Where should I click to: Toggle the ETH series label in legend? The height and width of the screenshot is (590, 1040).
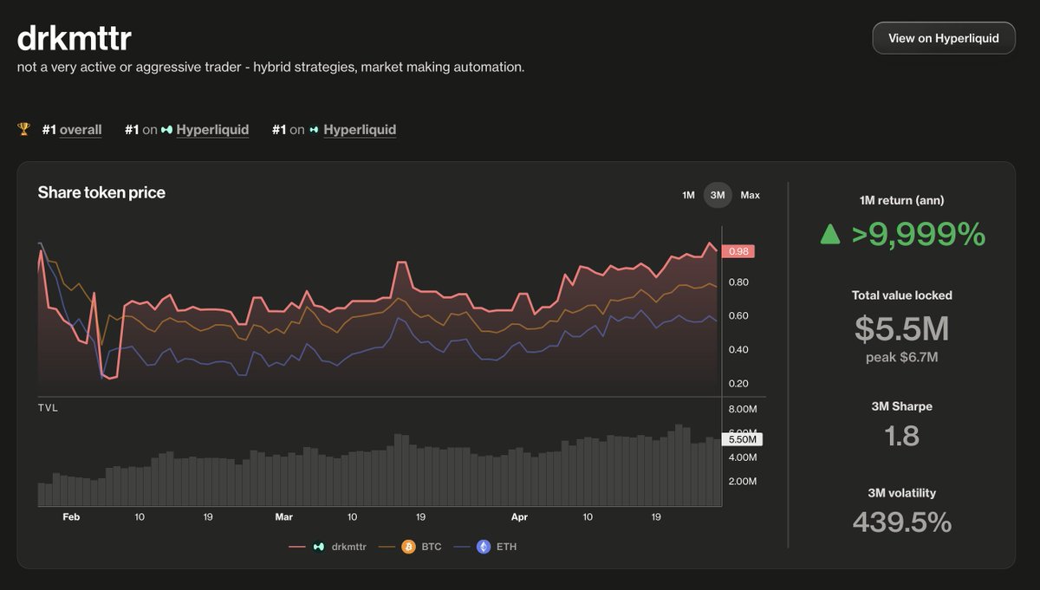click(x=506, y=547)
